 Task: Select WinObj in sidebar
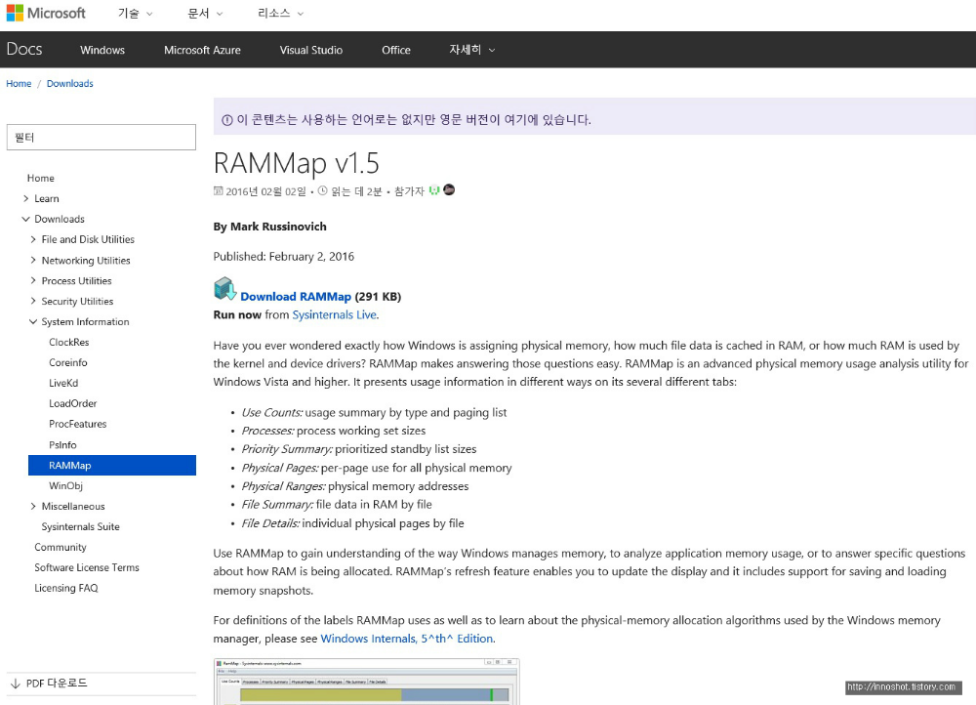(66, 485)
